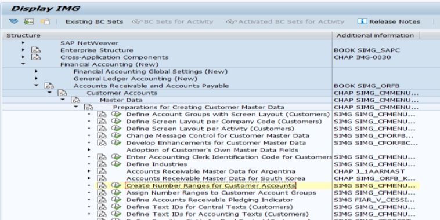This screenshot has width=440, height=220.
Task: Execute Assign Number Ranges to Customer Account Groups
Action: coord(116,193)
